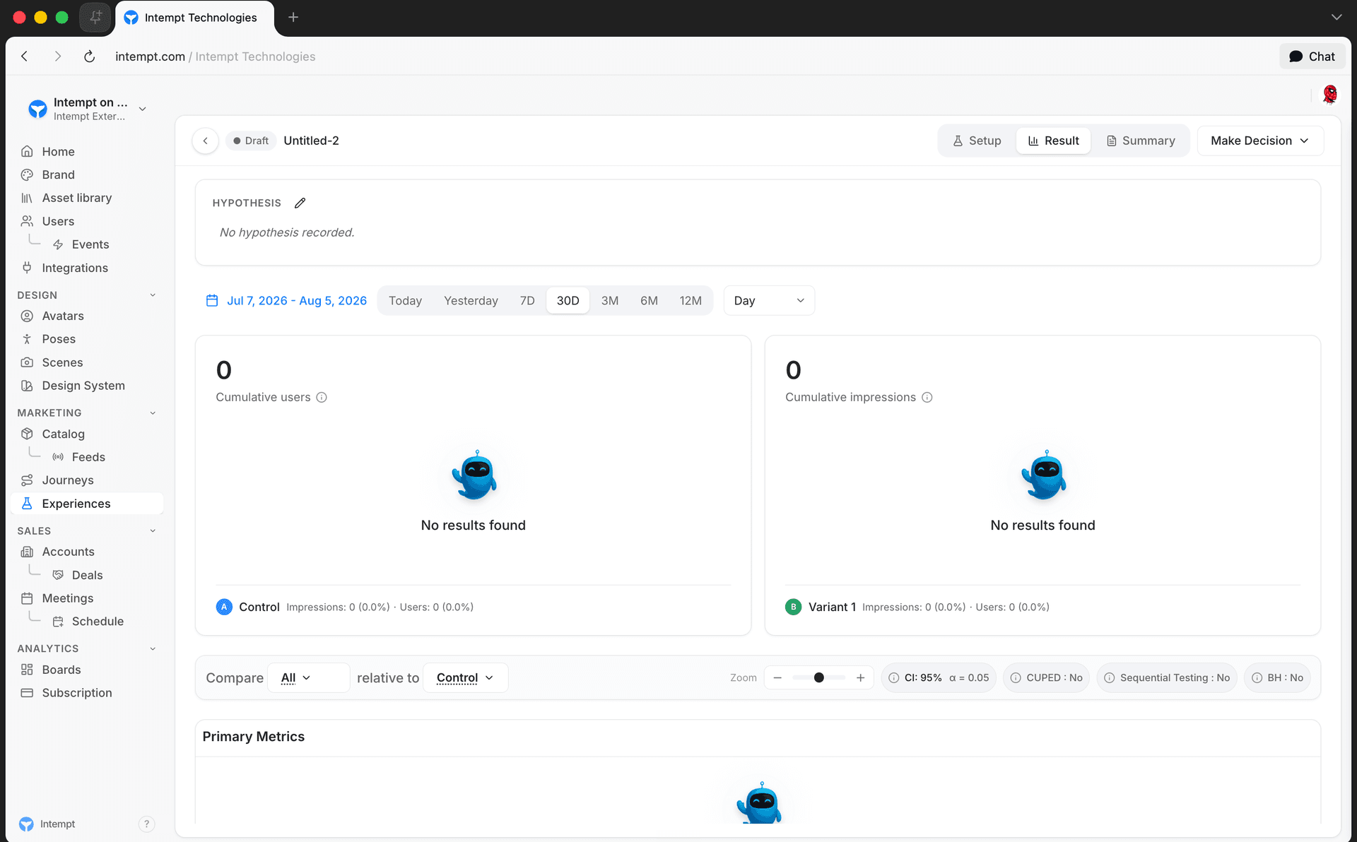Click the zoom minus button
The width and height of the screenshot is (1357, 842).
click(x=777, y=677)
